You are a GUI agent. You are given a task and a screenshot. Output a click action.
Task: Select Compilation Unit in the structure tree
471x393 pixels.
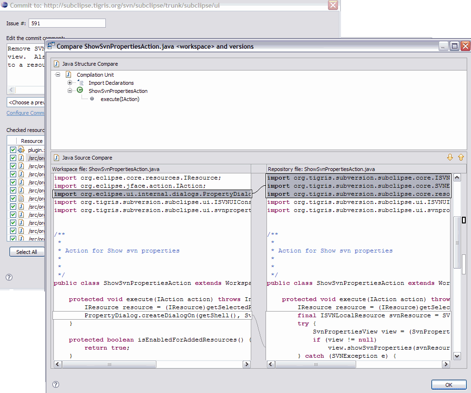(x=95, y=75)
